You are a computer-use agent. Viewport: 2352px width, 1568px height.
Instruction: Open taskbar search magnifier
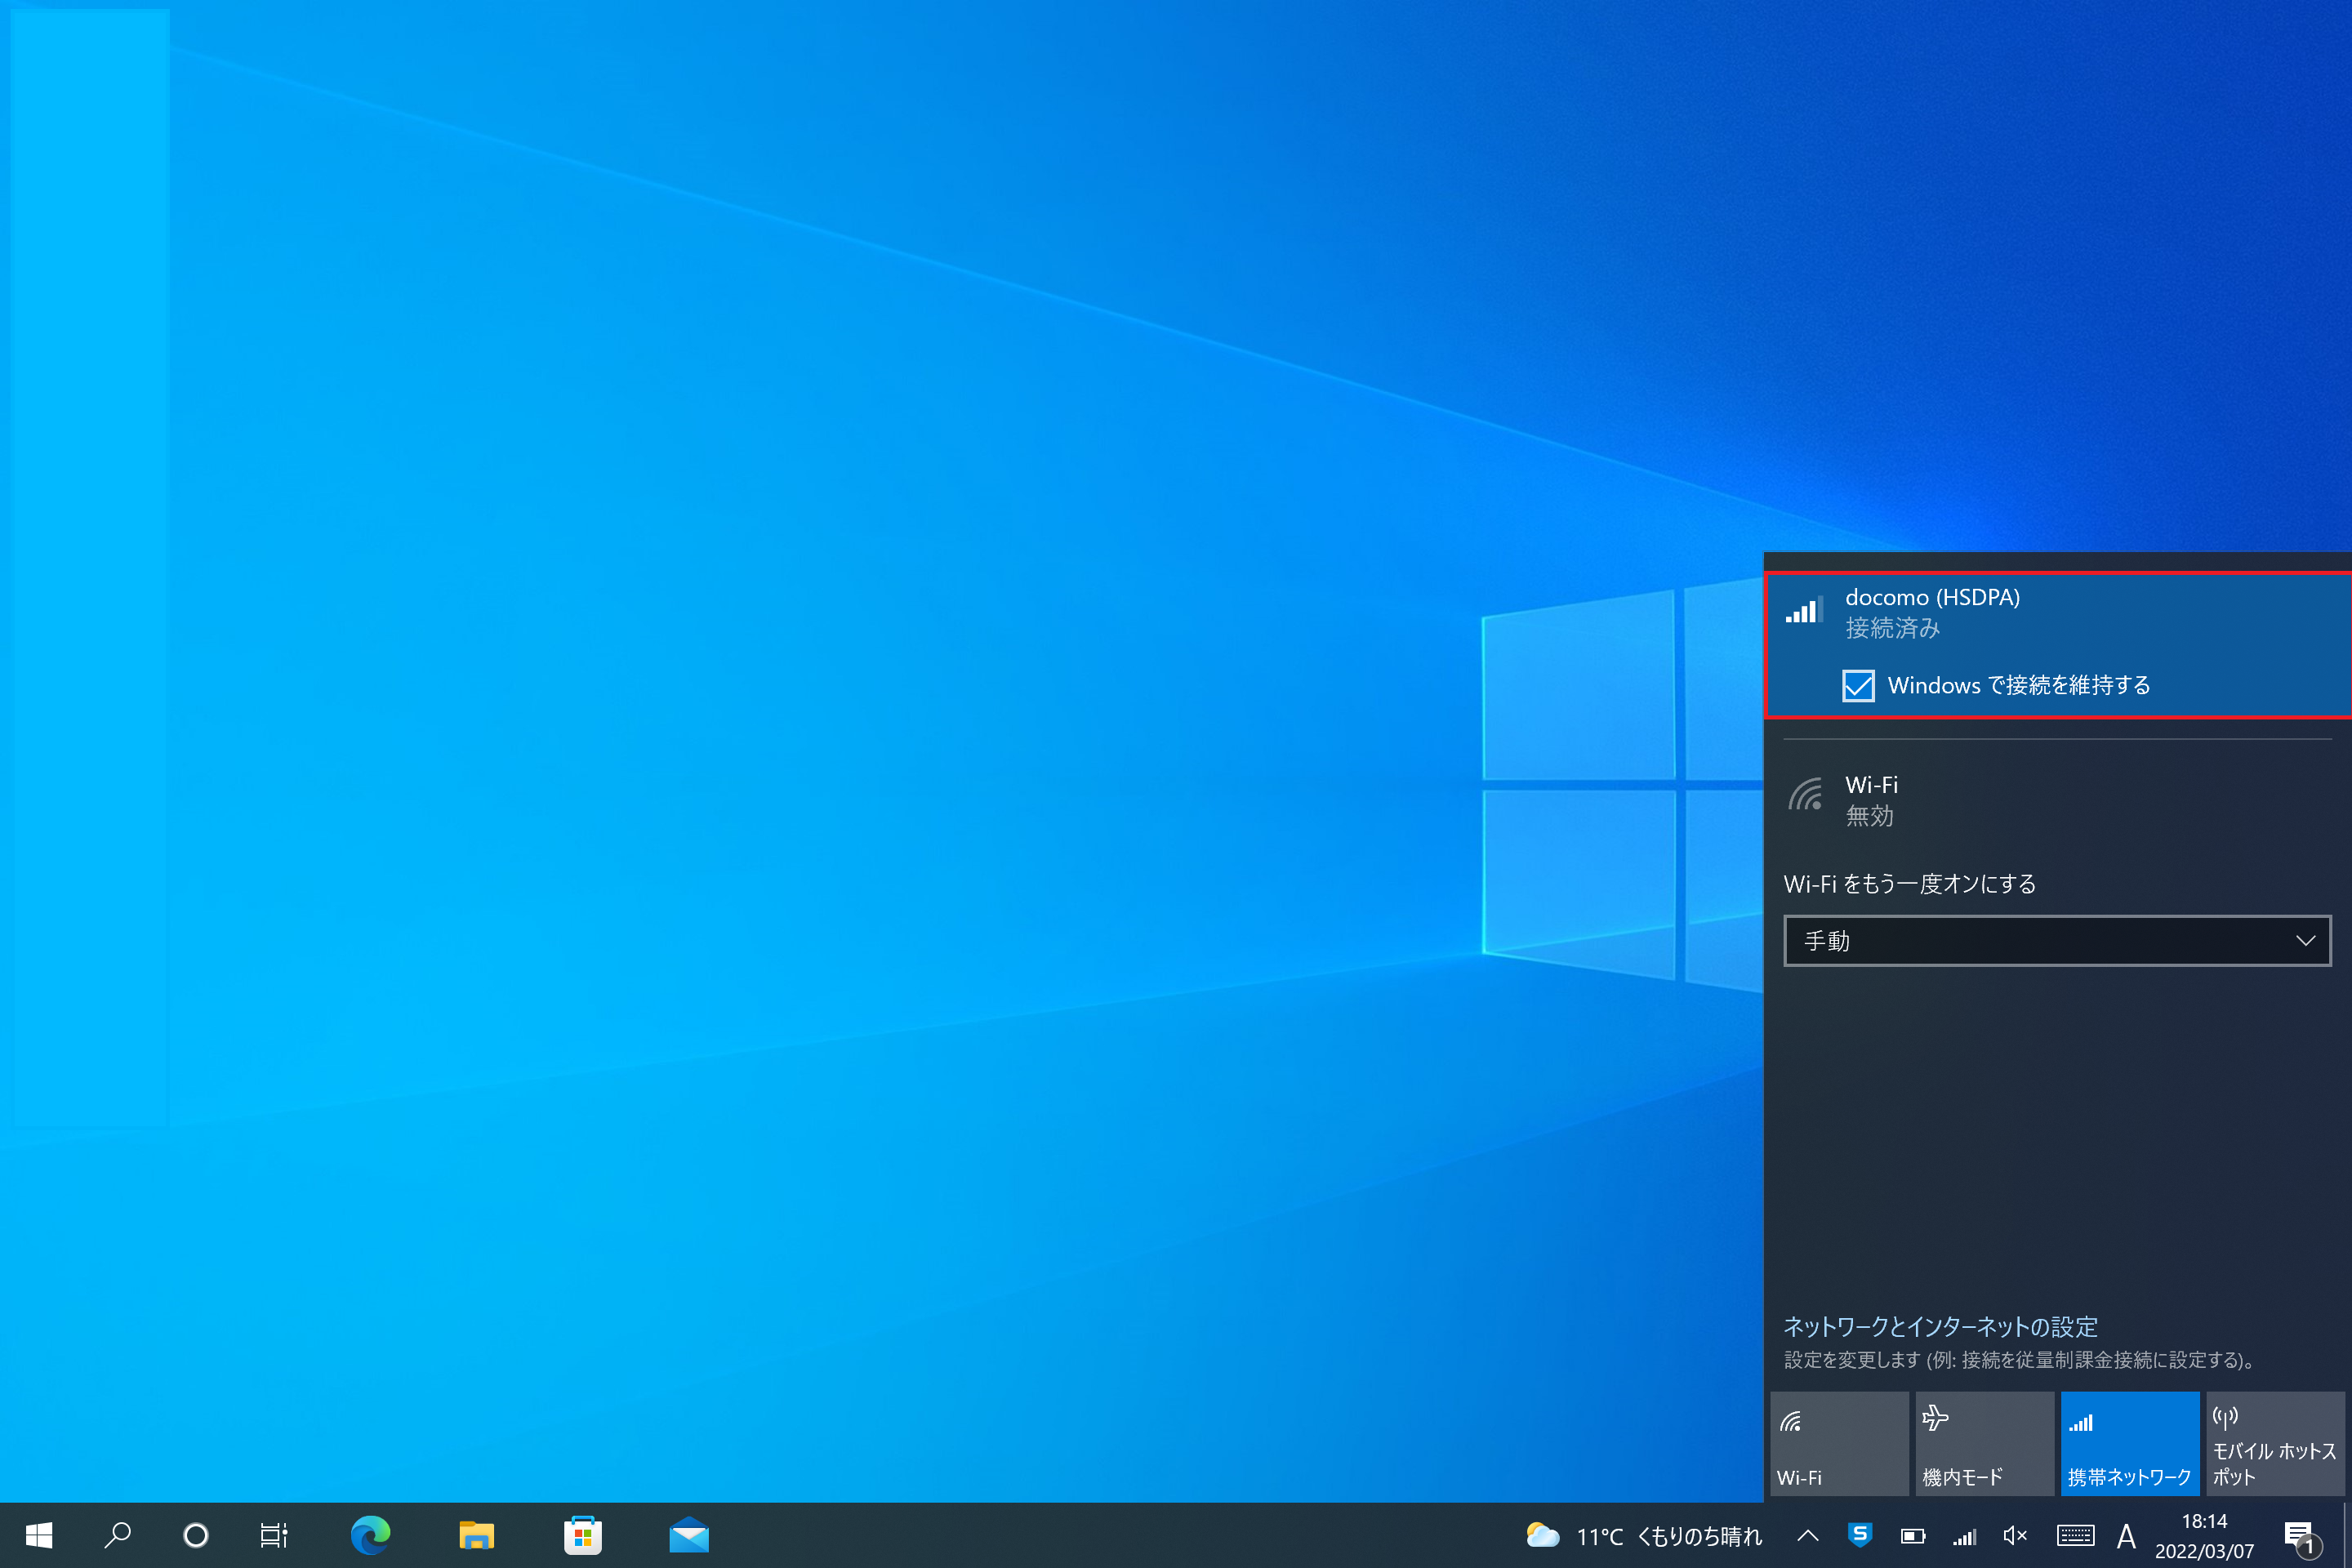coord(118,1536)
